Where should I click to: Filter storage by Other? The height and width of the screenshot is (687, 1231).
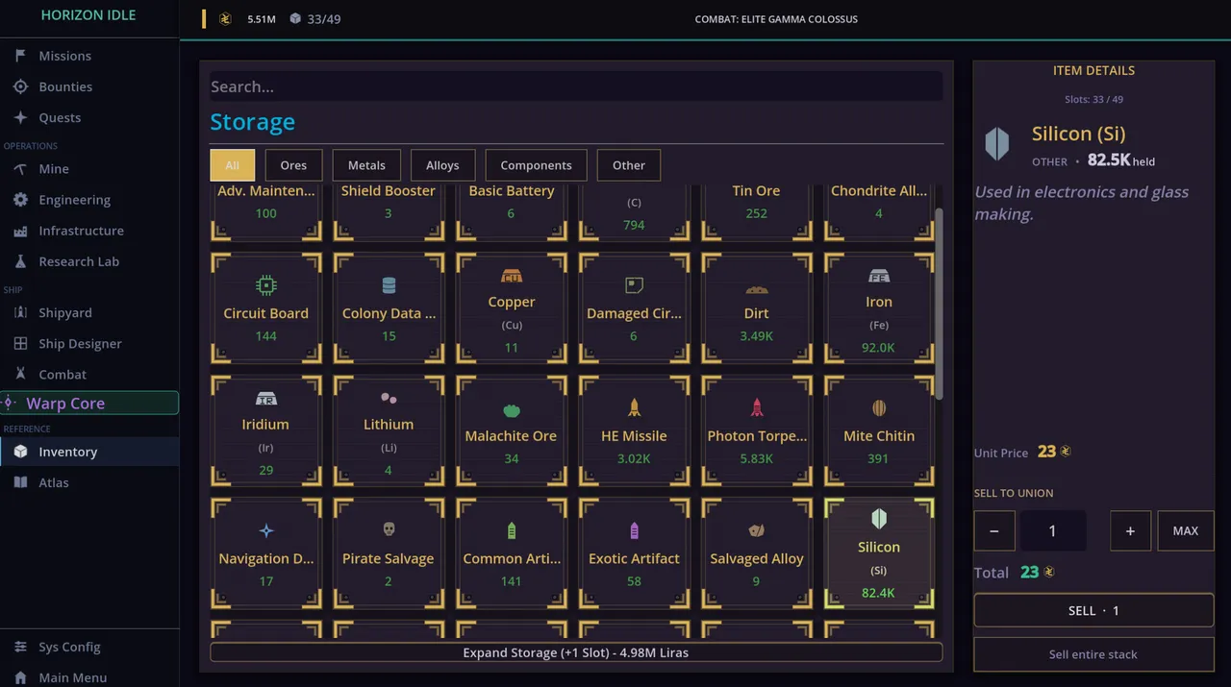(629, 165)
